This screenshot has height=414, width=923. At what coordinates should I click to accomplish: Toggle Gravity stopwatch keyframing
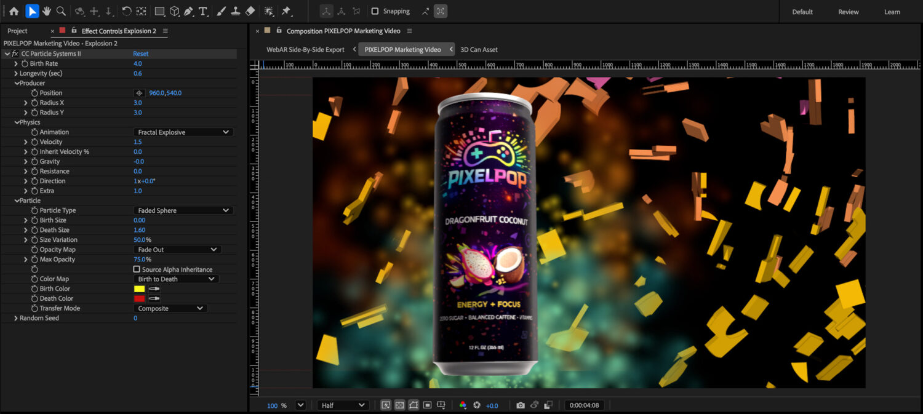35,161
